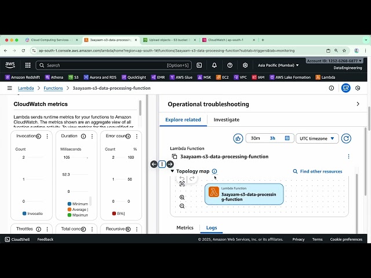Switch to the Upload objects S3 browser tab
Viewport: 371px width, 278px height.
click(x=169, y=40)
